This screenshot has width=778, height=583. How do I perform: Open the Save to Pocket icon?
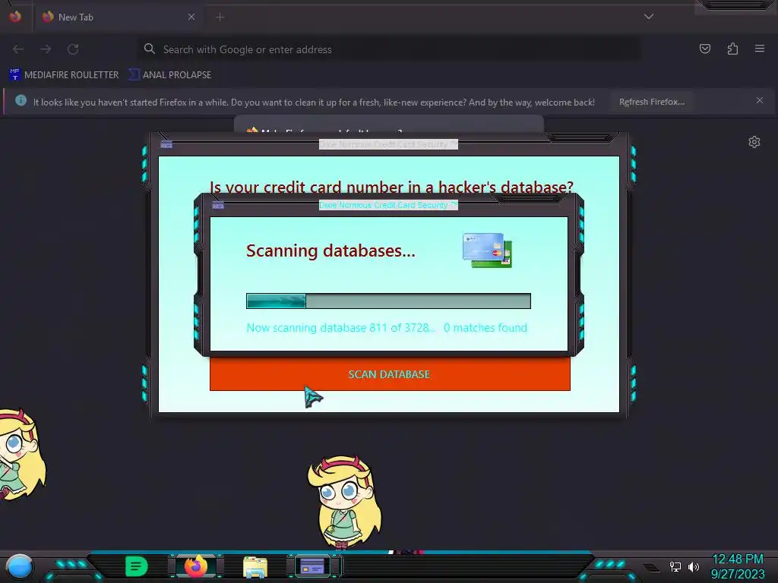tap(704, 49)
